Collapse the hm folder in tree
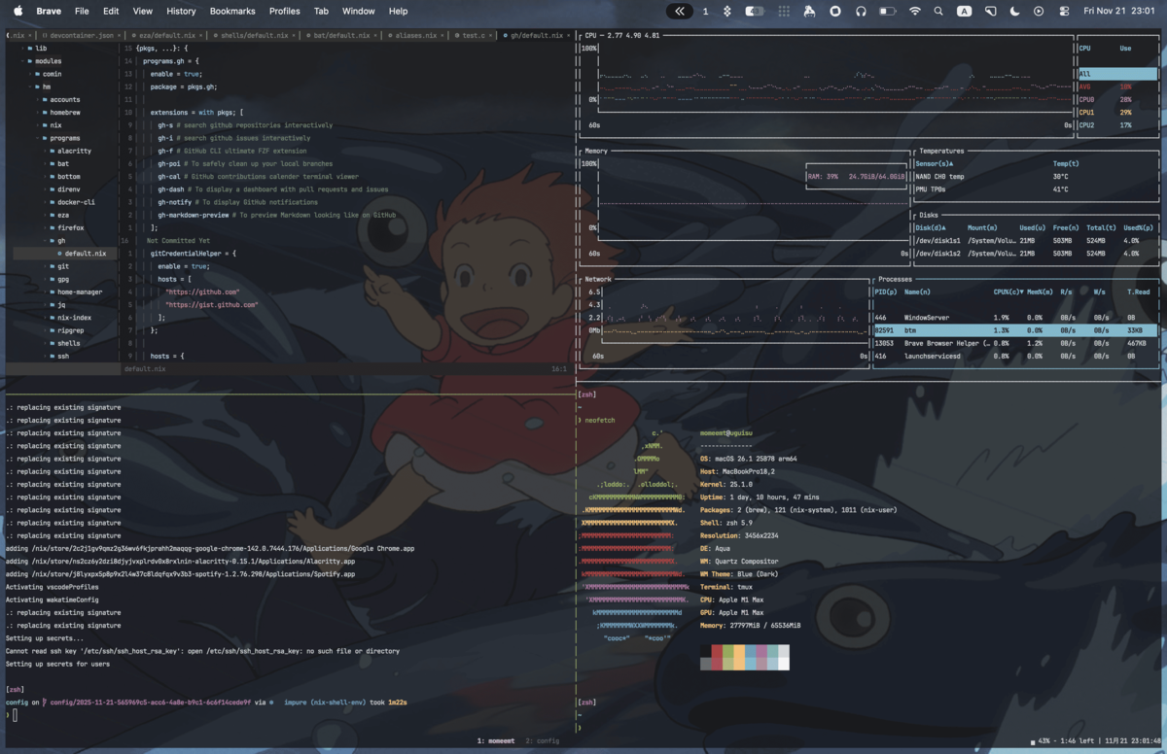Viewport: 1167px width, 754px height. click(31, 86)
